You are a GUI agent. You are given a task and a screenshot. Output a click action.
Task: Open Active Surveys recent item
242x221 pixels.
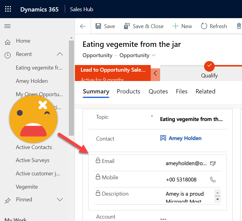pyautogui.click(x=32, y=160)
